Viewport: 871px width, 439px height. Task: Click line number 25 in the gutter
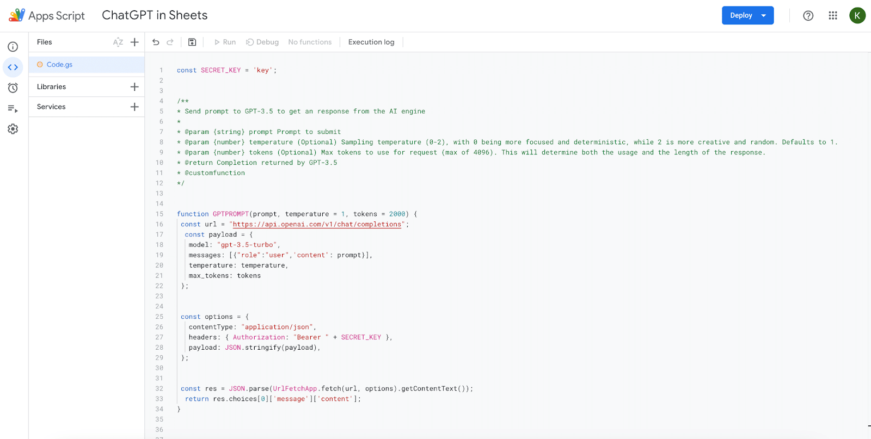[160, 317]
